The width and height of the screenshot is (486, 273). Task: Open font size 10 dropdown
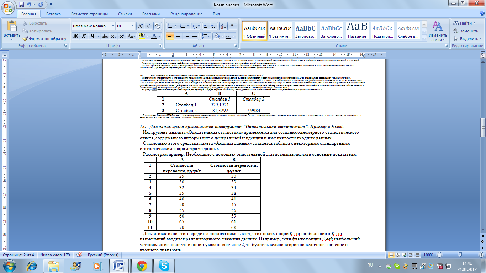pyautogui.click(x=132, y=26)
